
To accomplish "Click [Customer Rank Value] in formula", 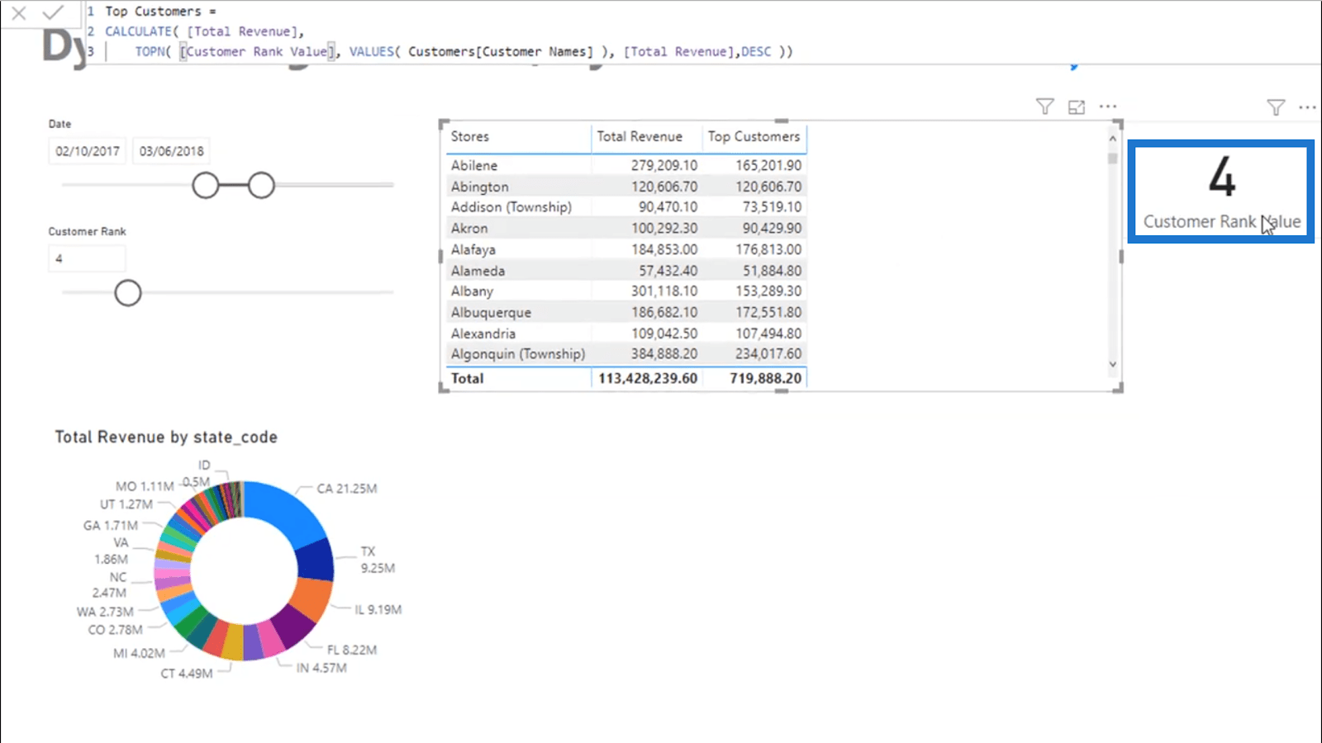I will pyautogui.click(x=257, y=51).
